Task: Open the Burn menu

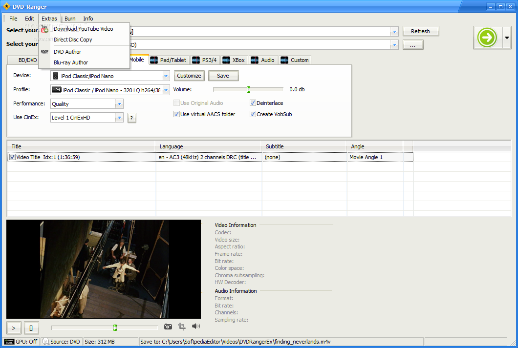Action: click(x=70, y=19)
